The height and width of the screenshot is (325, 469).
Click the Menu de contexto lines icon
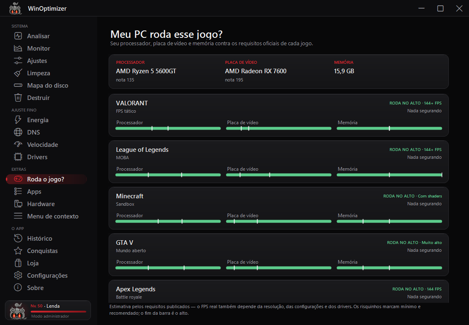pyautogui.click(x=18, y=216)
